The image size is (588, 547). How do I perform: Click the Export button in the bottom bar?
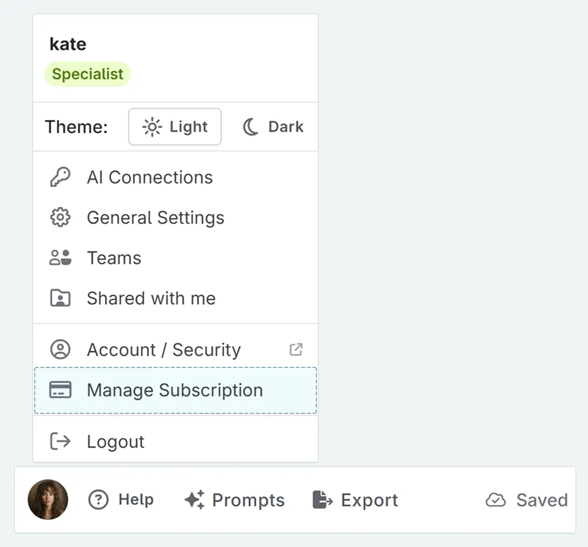coord(355,500)
